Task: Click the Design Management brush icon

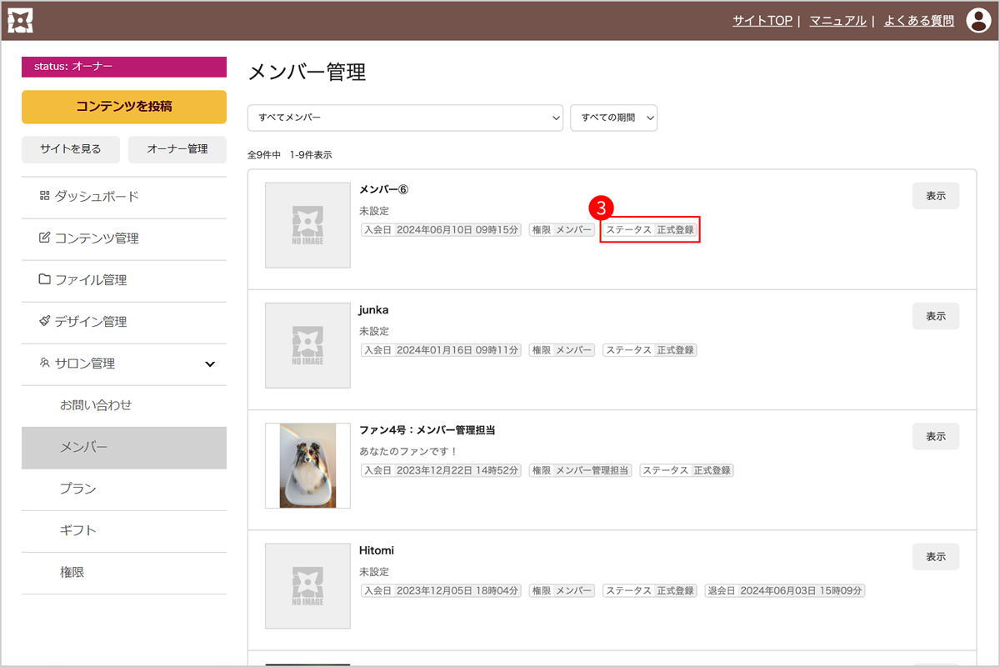Action: coord(44,322)
